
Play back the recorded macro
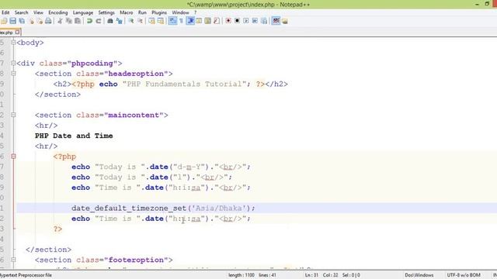(x=246, y=21)
